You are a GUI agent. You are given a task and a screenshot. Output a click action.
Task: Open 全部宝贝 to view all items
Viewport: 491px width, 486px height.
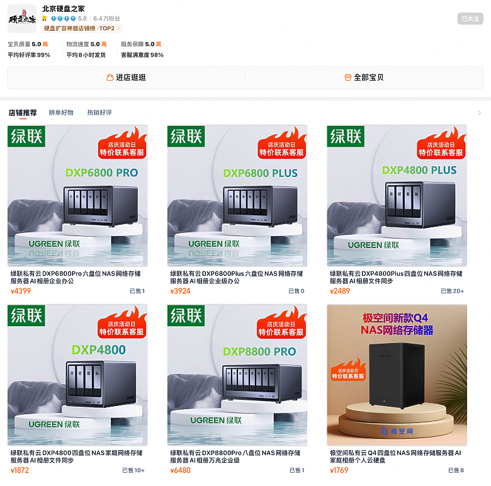click(364, 77)
